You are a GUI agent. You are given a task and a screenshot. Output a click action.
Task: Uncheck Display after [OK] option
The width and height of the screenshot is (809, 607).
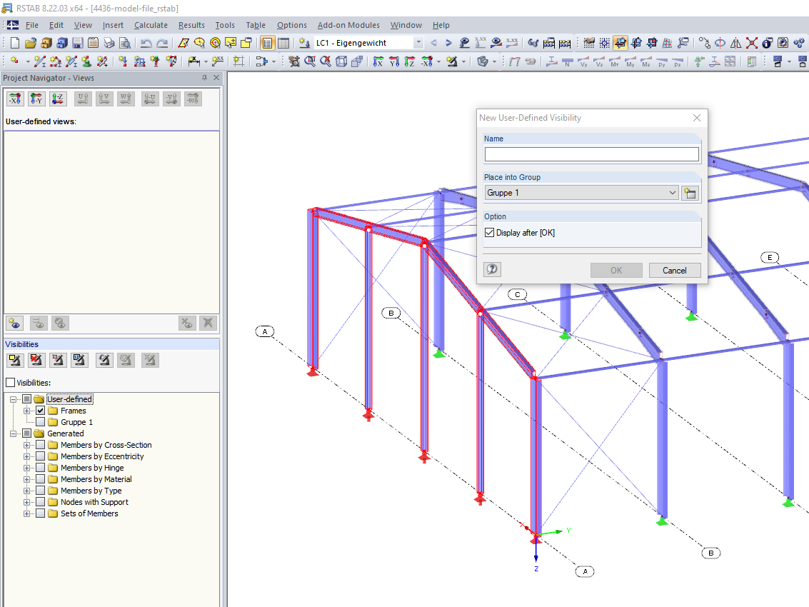click(x=490, y=233)
